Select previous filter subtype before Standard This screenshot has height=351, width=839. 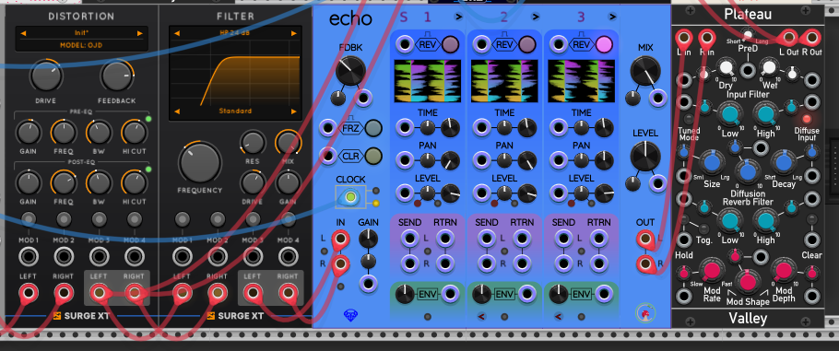tap(177, 111)
